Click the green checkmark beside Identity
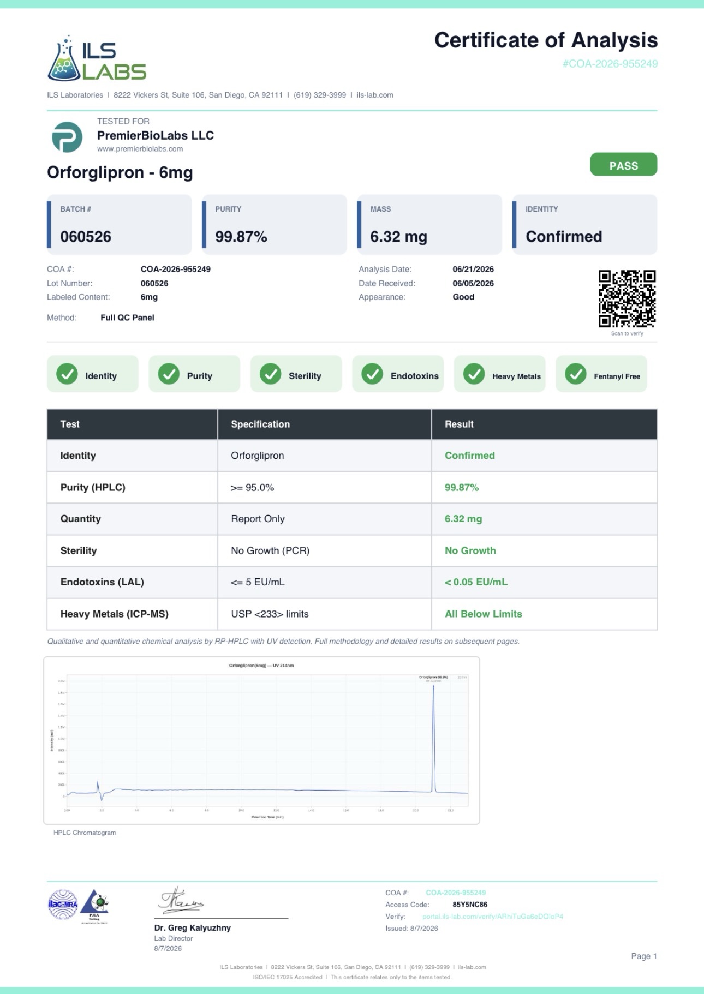This screenshot has height=994, width=704. 67,374
